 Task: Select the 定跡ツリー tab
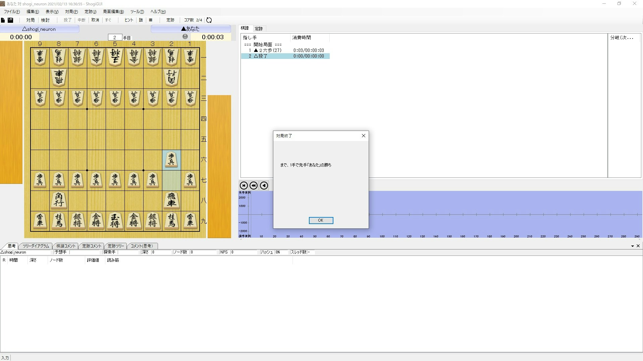tap(116, 246)
